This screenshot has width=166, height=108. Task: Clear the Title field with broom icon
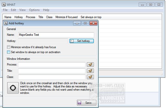tap(90, 71)
